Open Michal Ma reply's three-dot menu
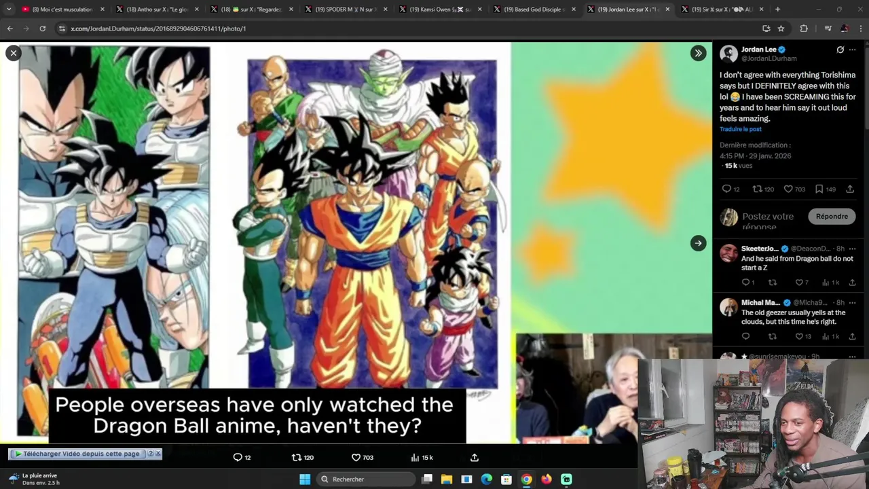Viewport: 869px width, 489px height. click(852, 303)
